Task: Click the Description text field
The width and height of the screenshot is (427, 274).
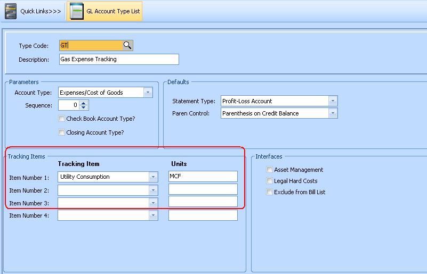Action: pyautogui.click(x=119, y=60)
